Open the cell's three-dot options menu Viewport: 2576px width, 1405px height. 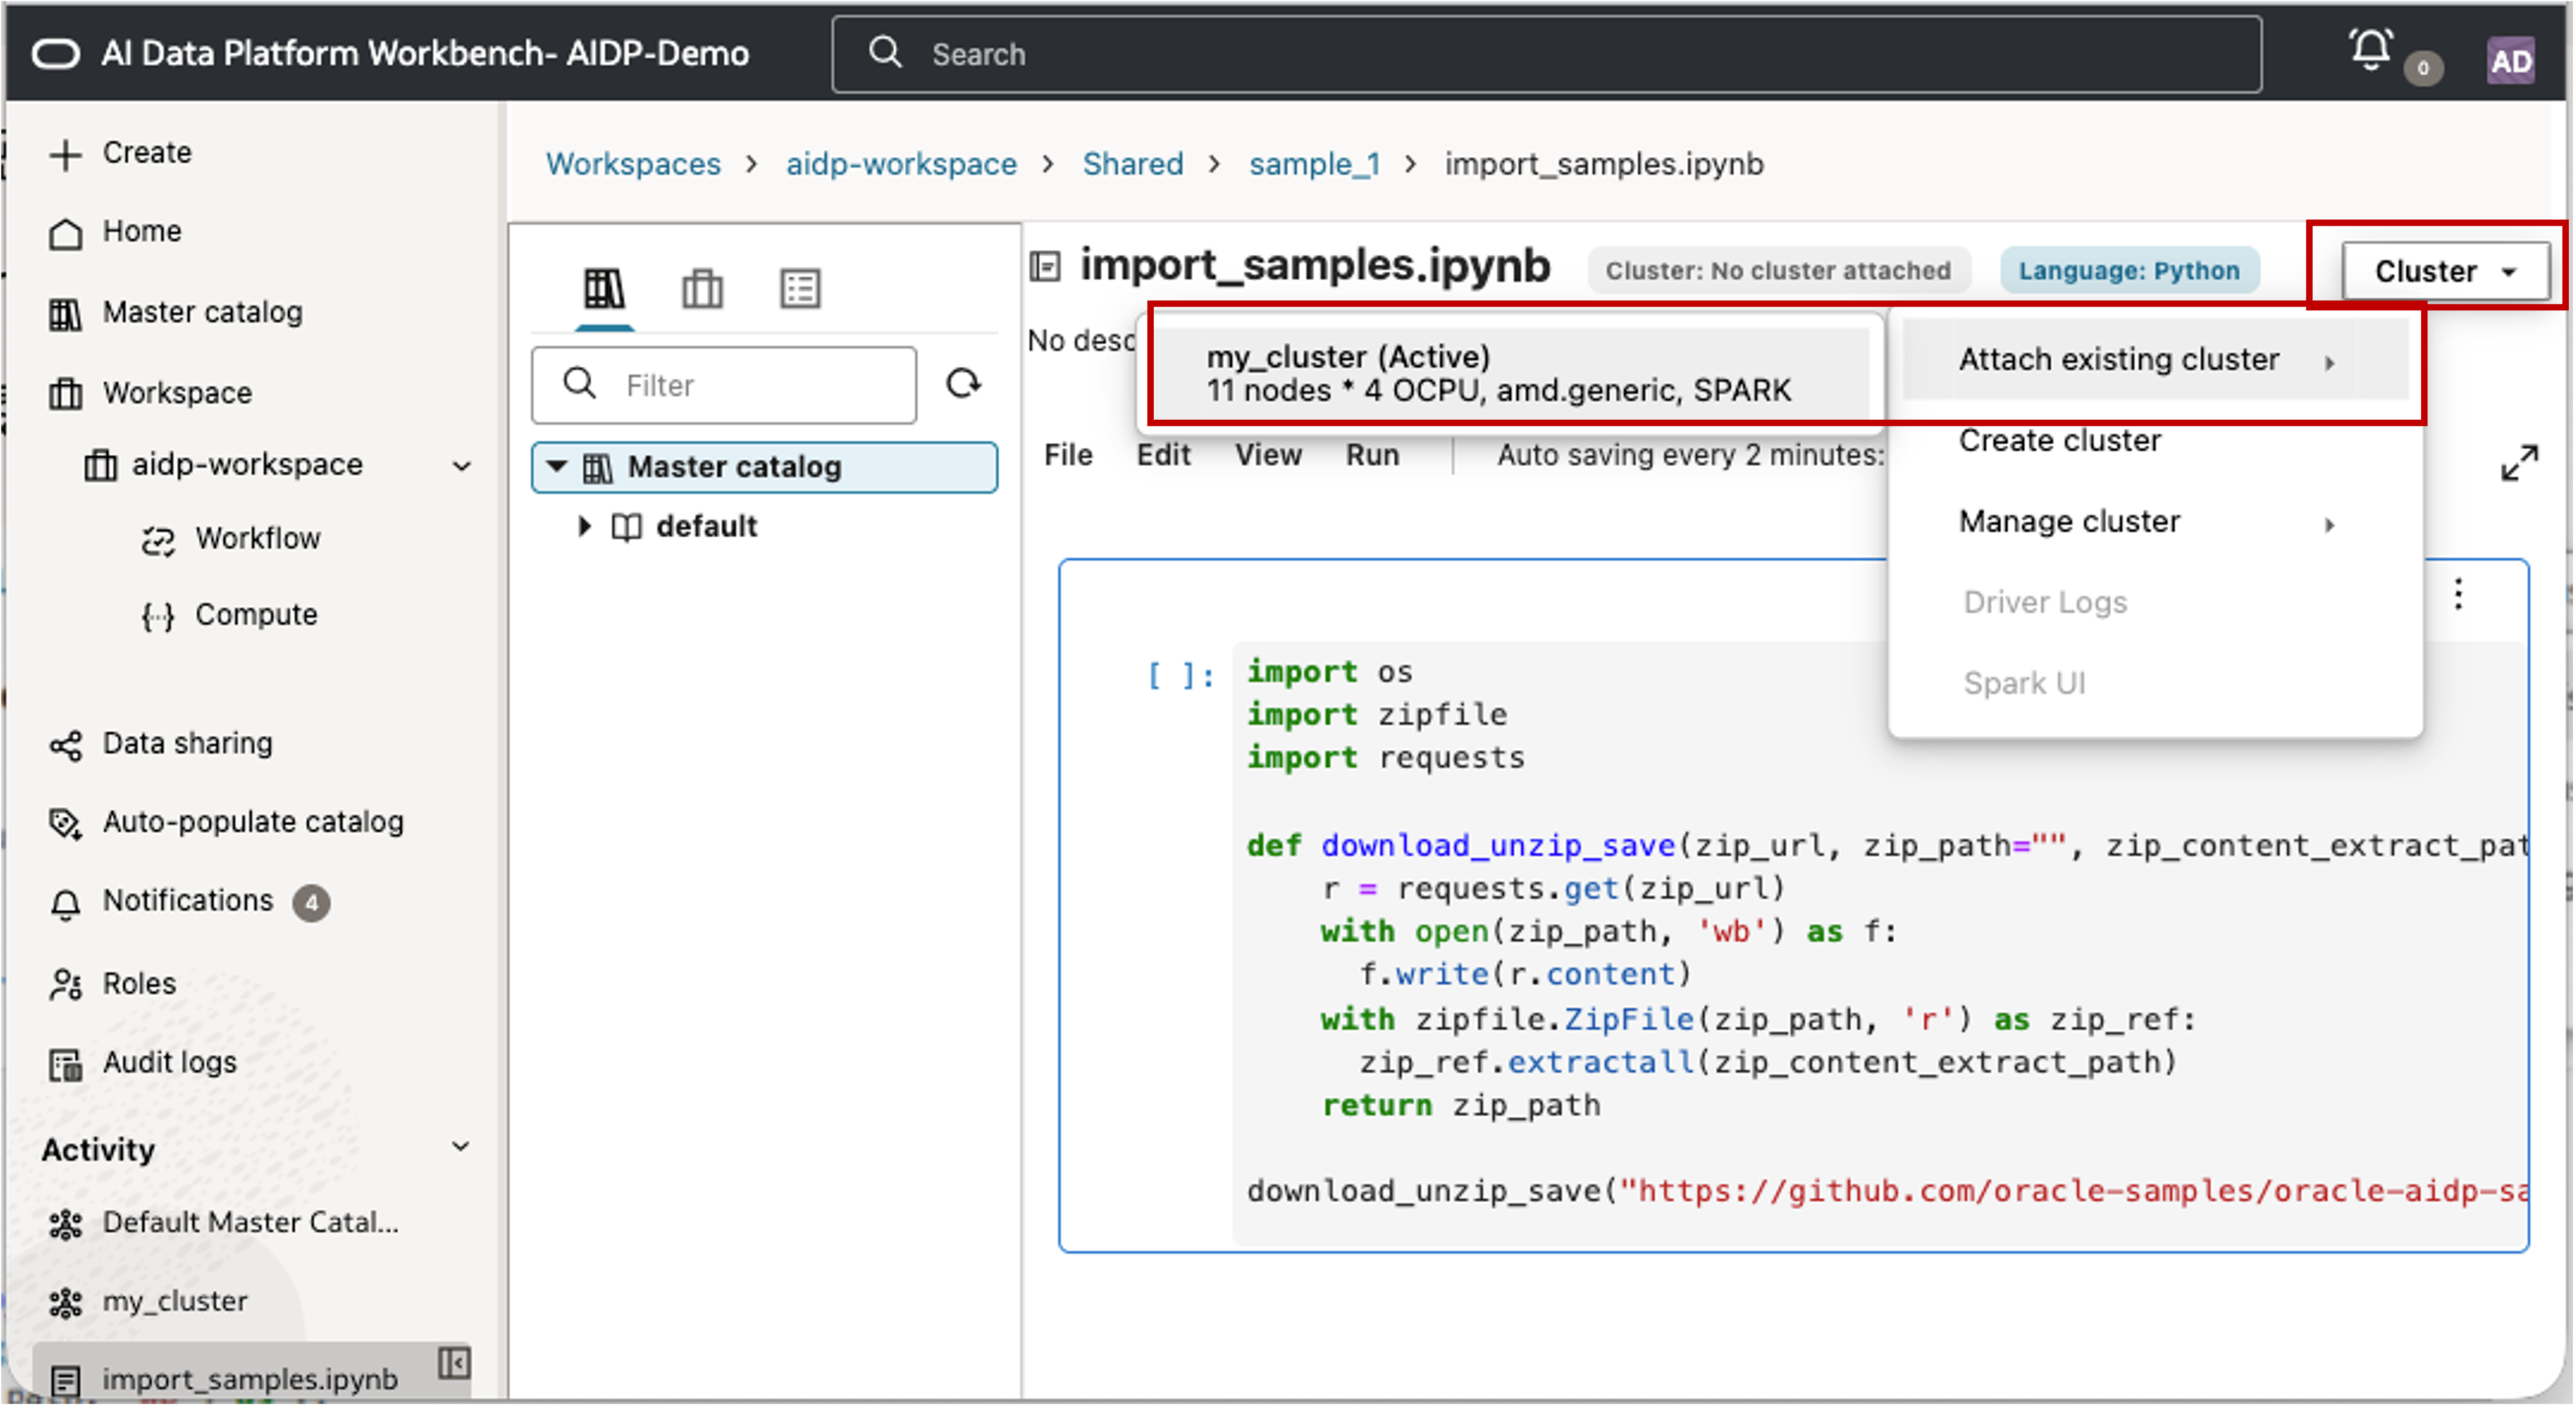2458,594
